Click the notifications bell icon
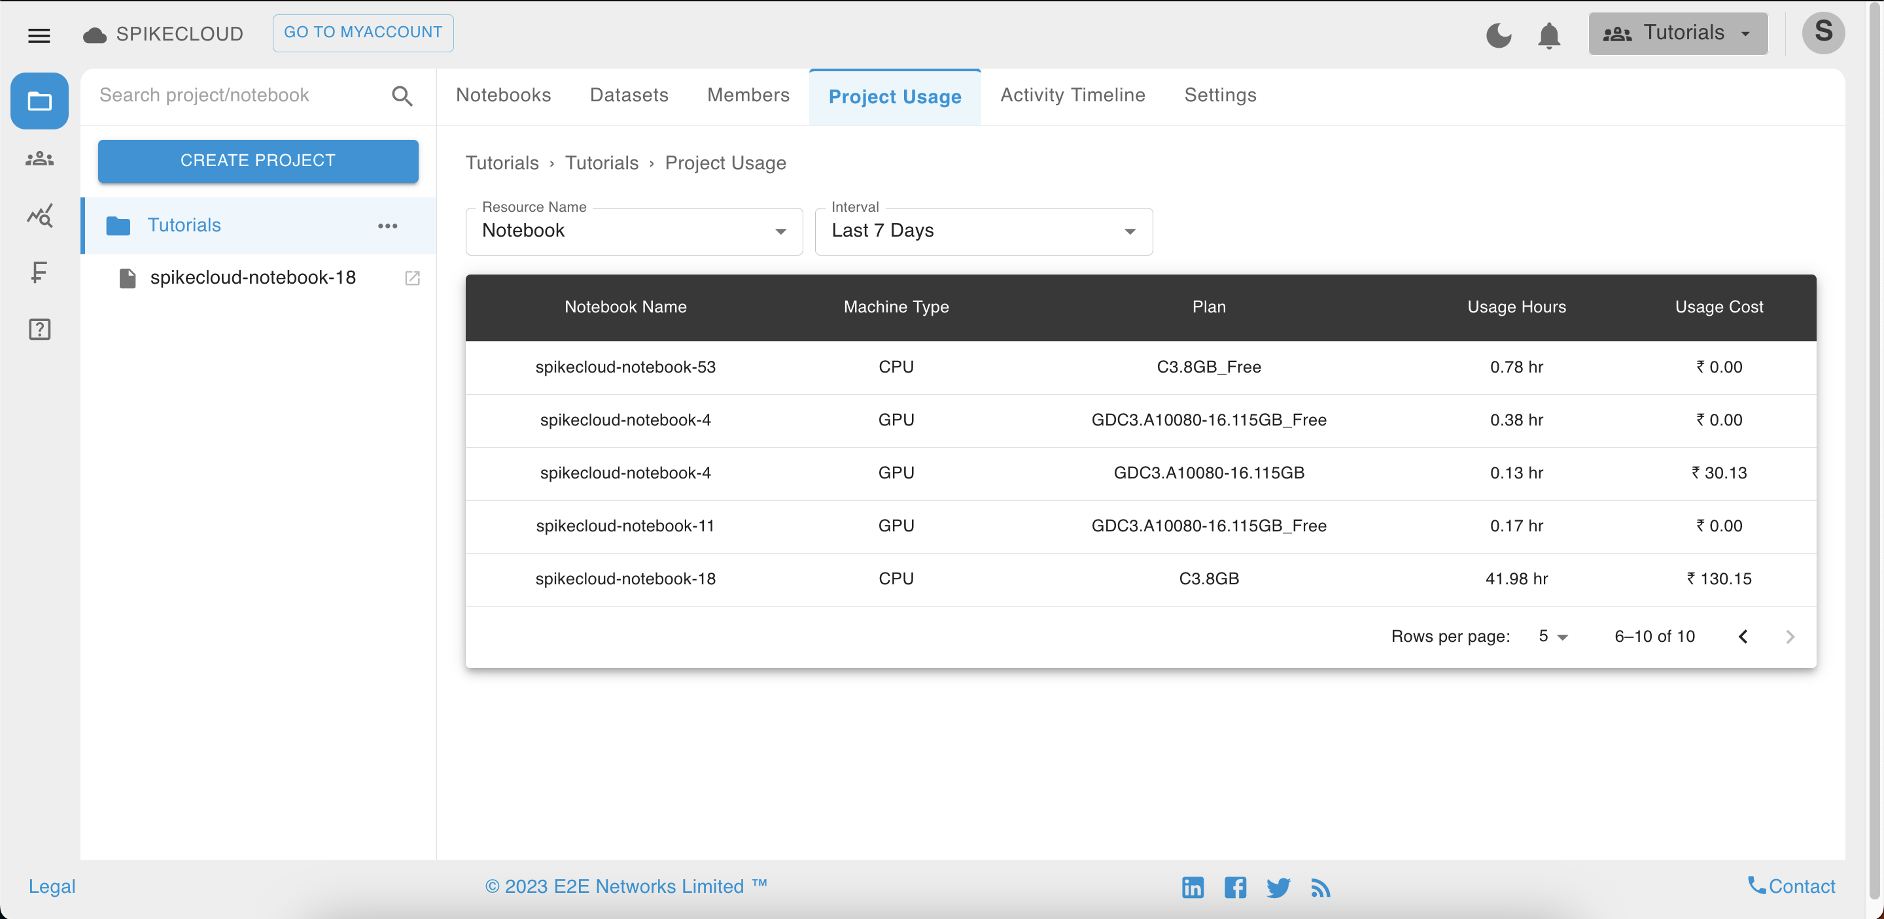Image resolution: width=1884 pixels, height=919 pixels. tap(1550, 33)
